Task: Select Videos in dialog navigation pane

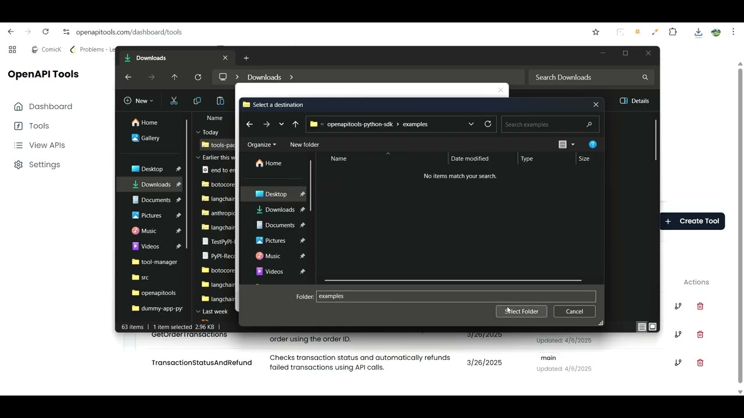Action: coord(274,272)
